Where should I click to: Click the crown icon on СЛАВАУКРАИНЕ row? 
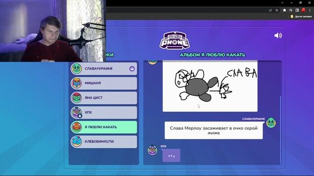click(x=132, y=68)
